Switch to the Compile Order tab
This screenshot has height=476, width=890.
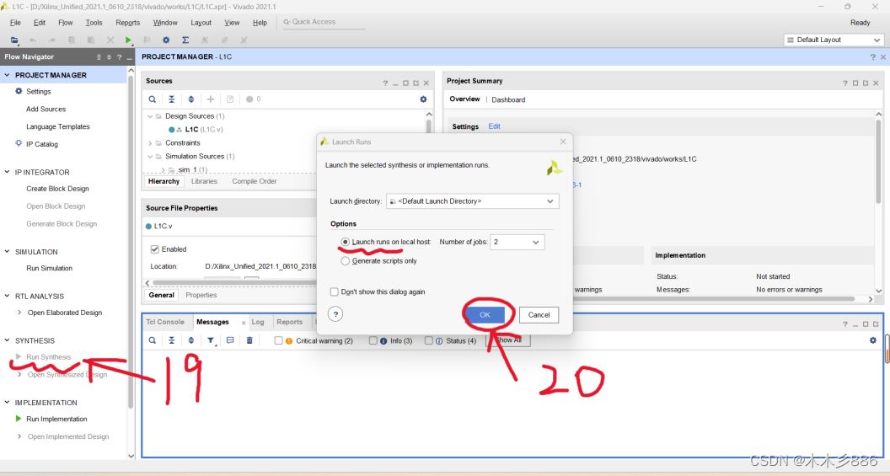[x=255, y=181]
